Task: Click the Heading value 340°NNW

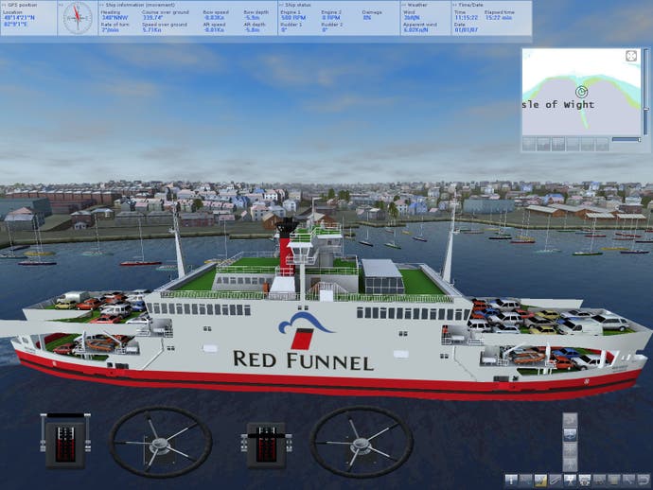Action: pyautogui.click(x=115, y=18)
